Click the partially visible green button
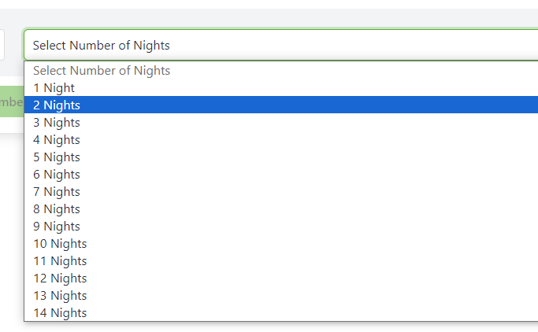Viewport: 538px width, 332px height. 11,102
